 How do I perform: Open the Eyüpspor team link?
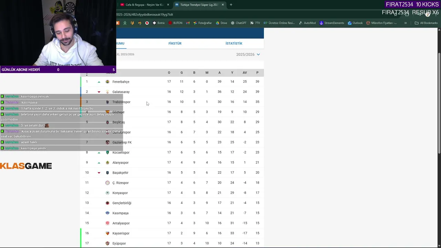pyautogui.click(x=119, y=244)
